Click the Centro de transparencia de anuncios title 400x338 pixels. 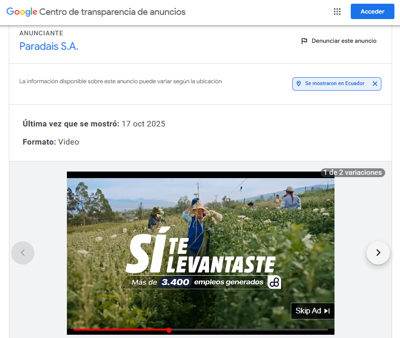(x=112, y=12)
